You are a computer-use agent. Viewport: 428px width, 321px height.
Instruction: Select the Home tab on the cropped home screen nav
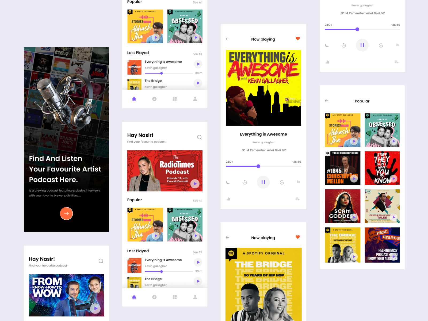click(x=134, y=99)
